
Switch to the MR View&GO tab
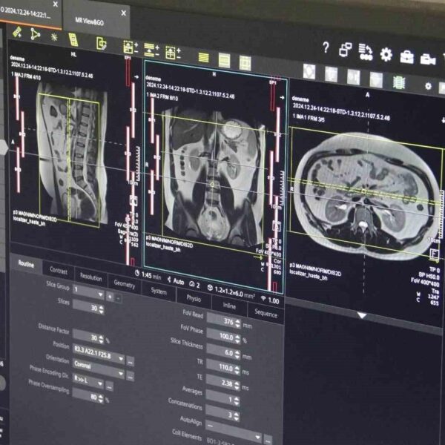[90, 22]
